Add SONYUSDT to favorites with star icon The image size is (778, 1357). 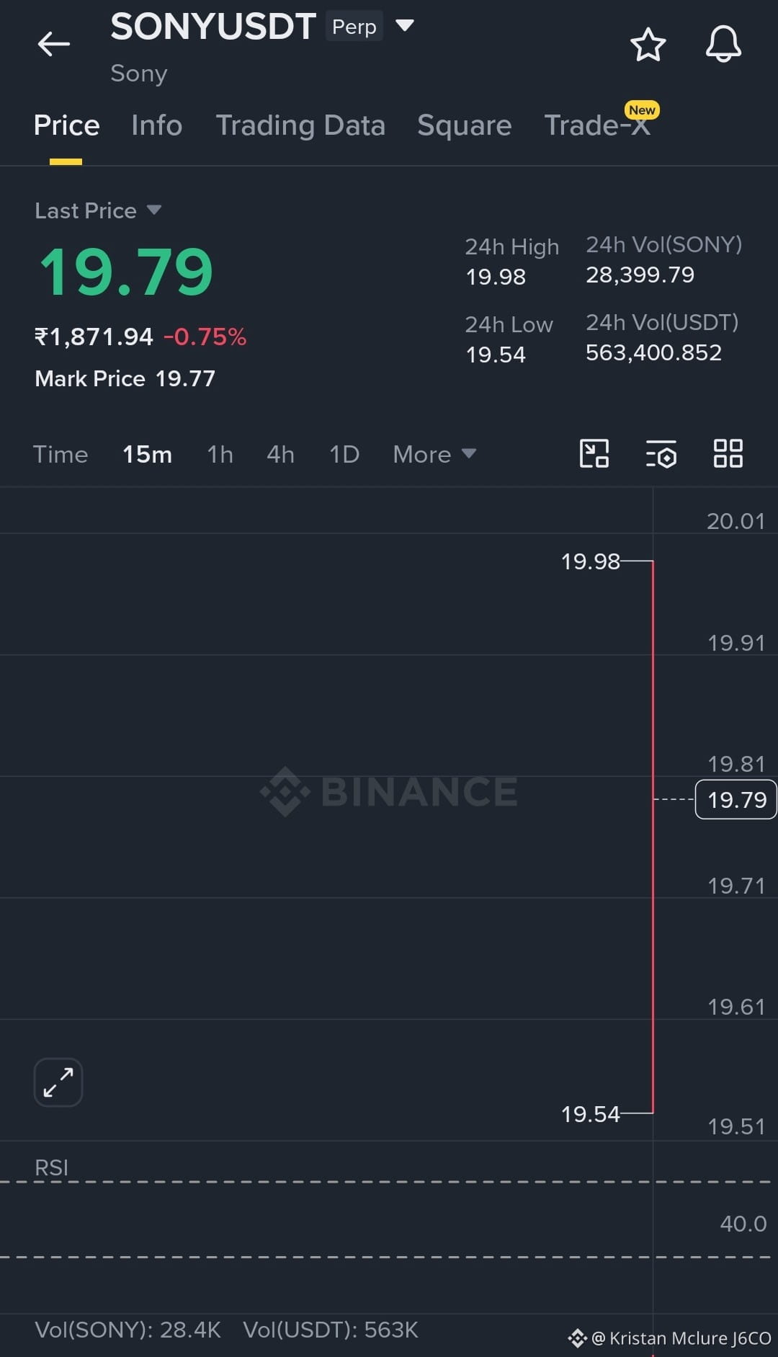[x=648, y=45]
